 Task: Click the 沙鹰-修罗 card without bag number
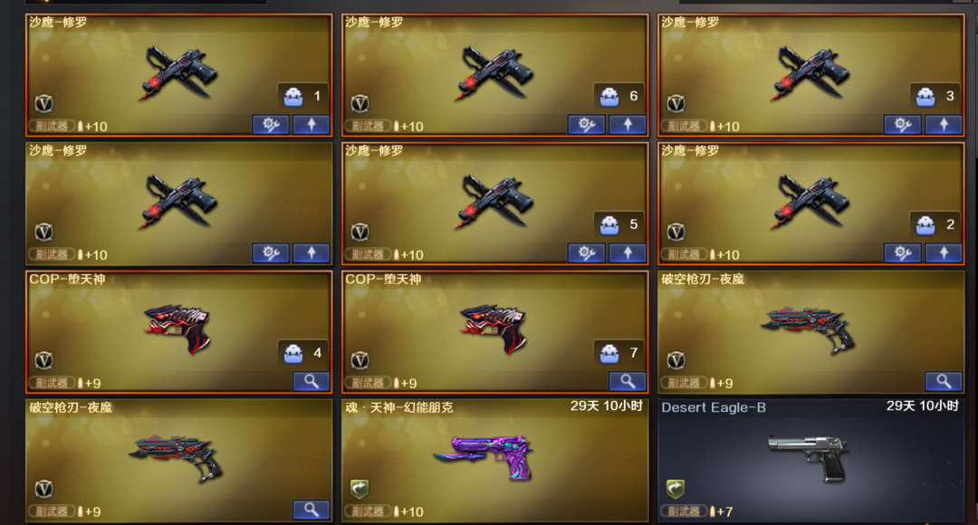(x=179, y=204)
